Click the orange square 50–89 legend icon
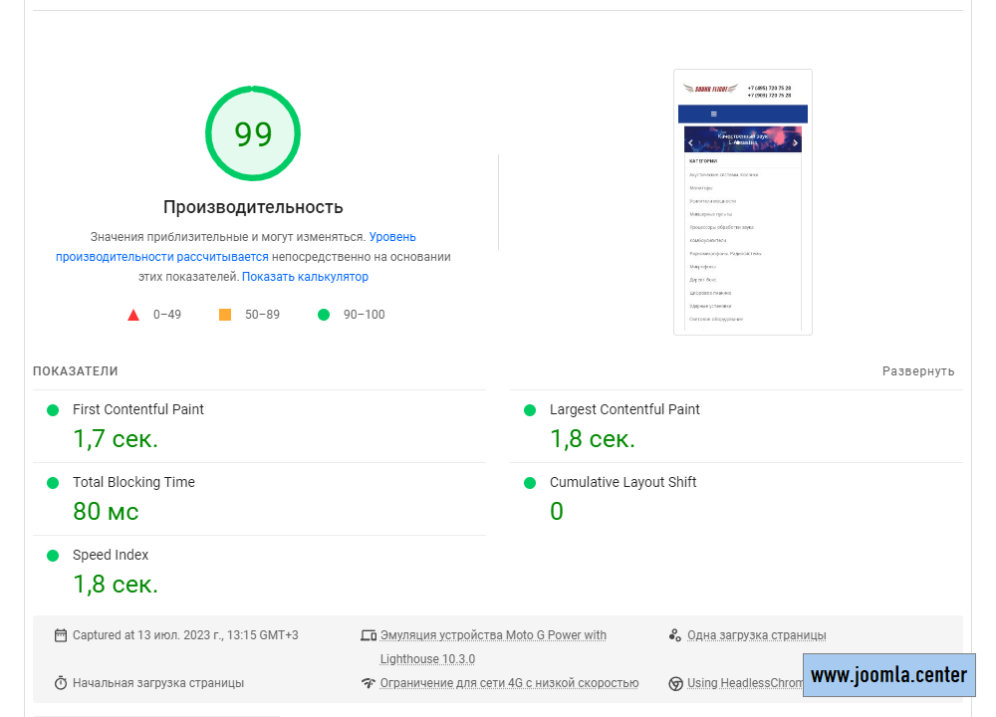996x717 pixels. click(x=225, y=315)
